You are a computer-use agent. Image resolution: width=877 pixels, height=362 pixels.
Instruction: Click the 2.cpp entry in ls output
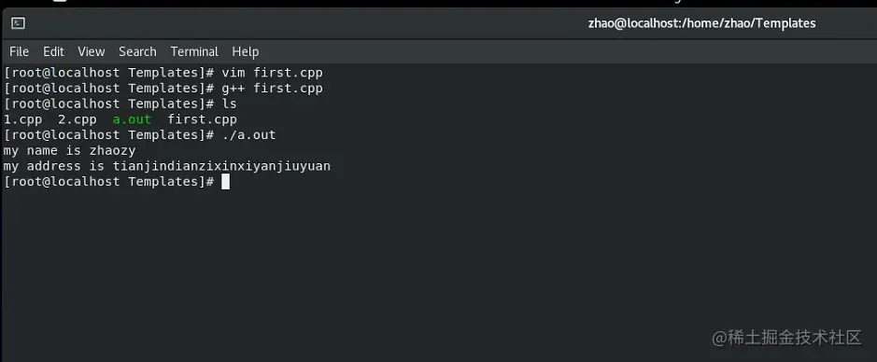click(78, 119)
